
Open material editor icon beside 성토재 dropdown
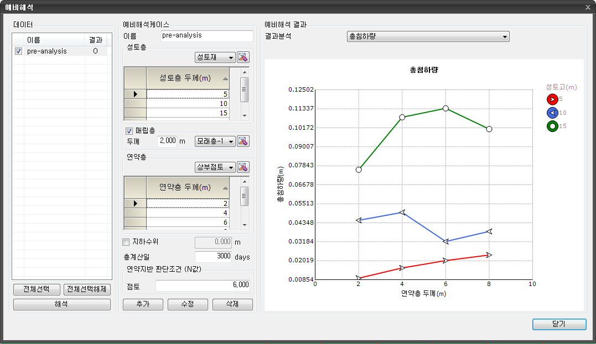coord(243,57)
